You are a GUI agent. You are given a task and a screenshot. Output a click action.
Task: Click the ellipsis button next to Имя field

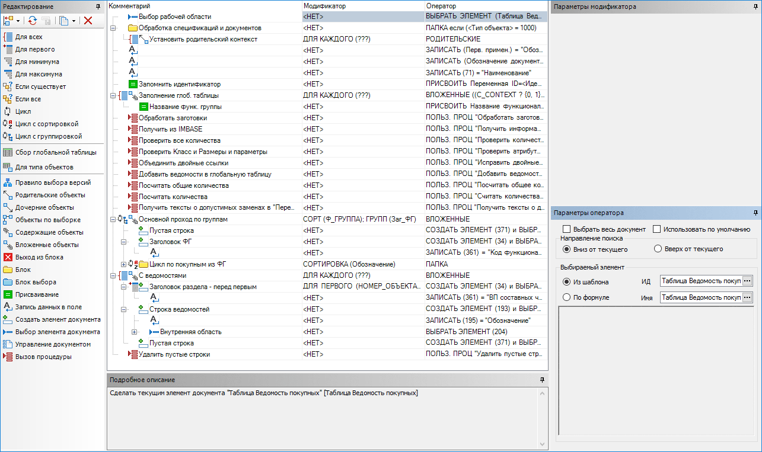[x=747, y=297]
